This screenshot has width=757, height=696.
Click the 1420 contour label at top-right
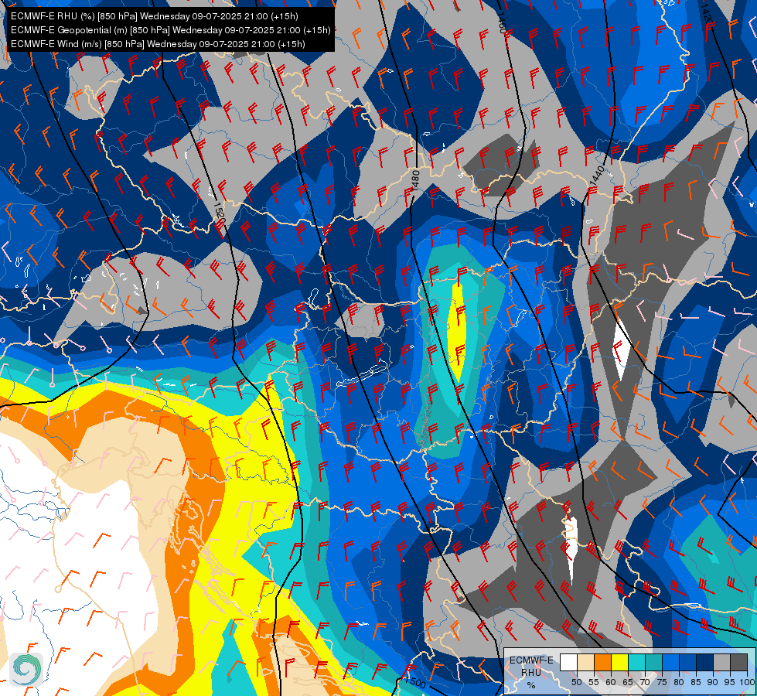click(x=708, y=13)
